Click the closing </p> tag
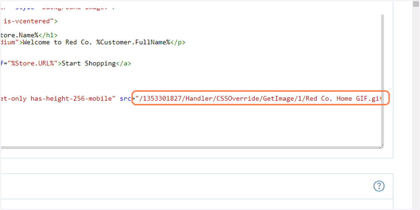The height and width of the screenshot is (210, 420). tap(178, 42)
